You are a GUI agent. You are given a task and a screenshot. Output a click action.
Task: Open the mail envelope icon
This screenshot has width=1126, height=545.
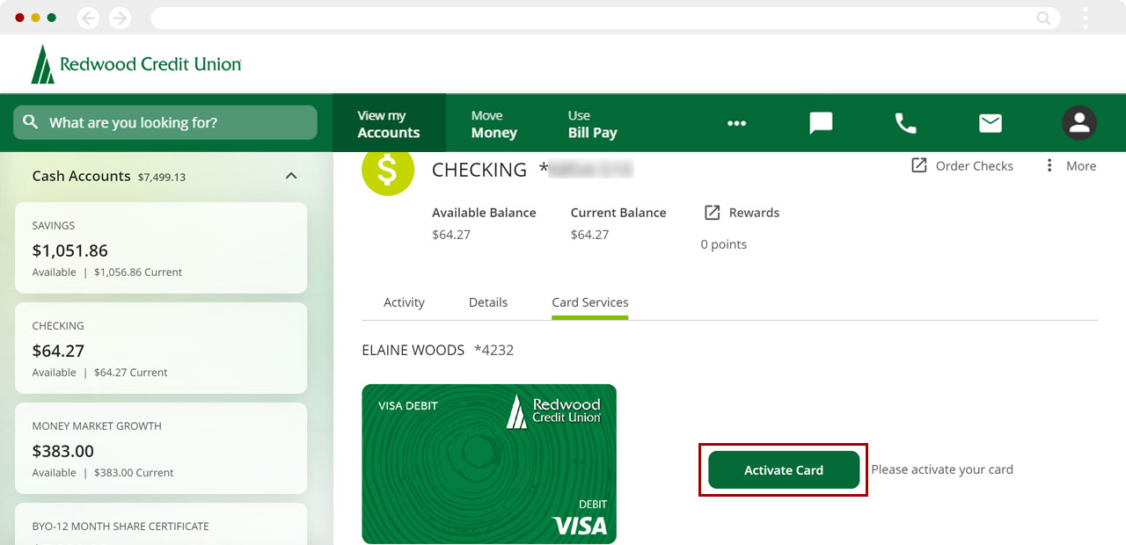click(x=991, y=123)
